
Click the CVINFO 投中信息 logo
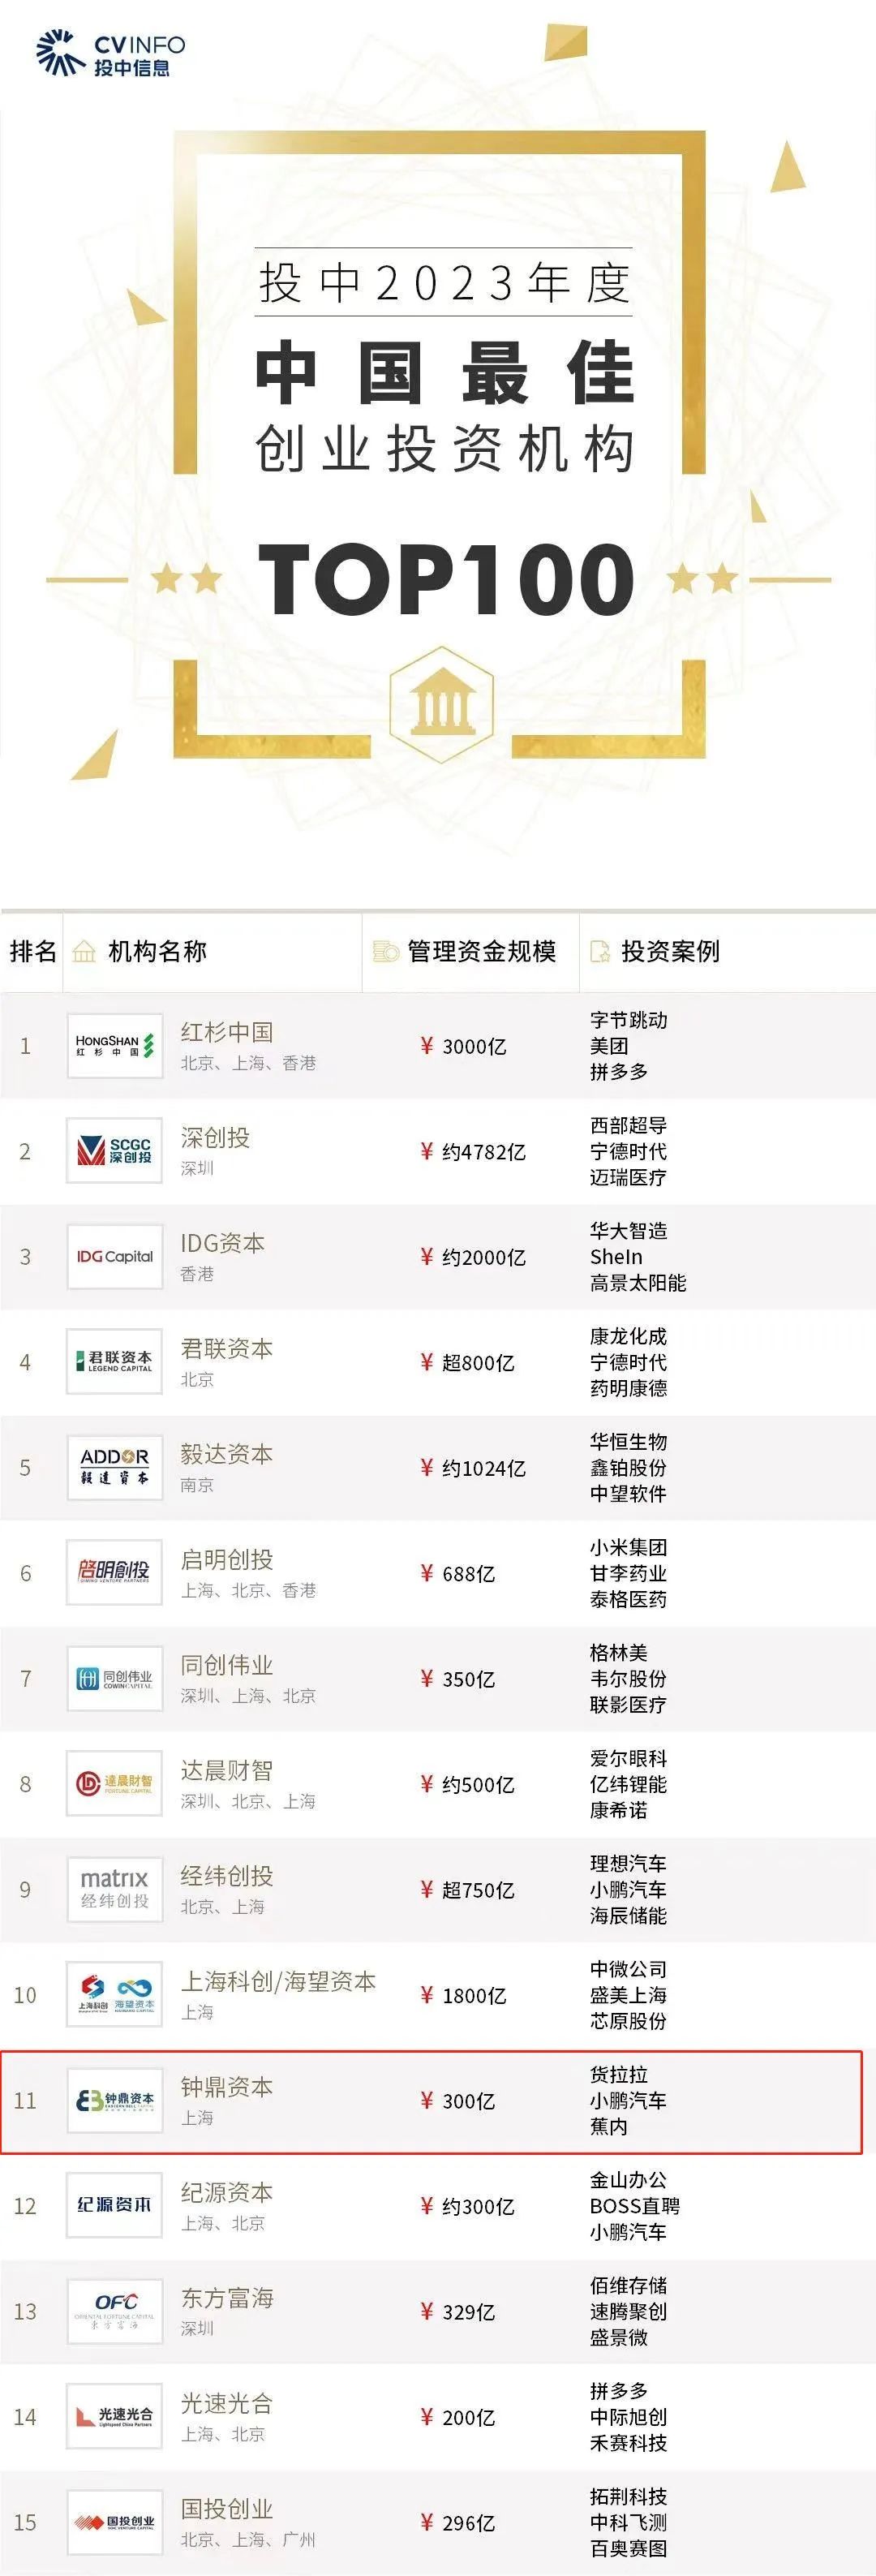(110, 53)
